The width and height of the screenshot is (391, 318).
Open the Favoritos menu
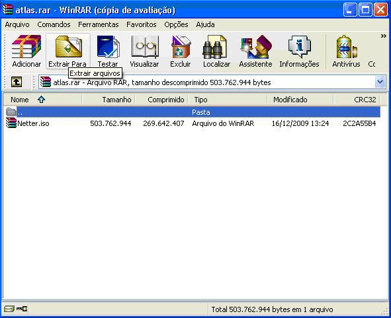tap(142, 24)
